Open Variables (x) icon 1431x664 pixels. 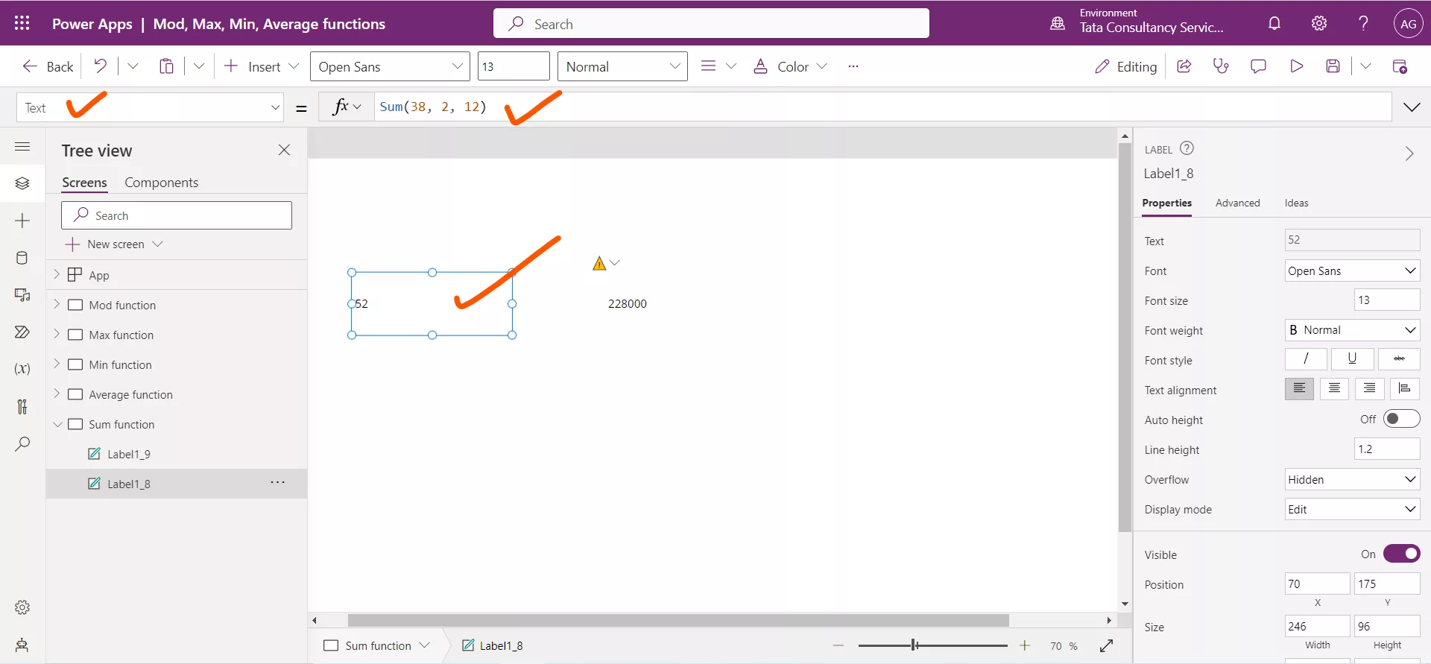(22, 369)
